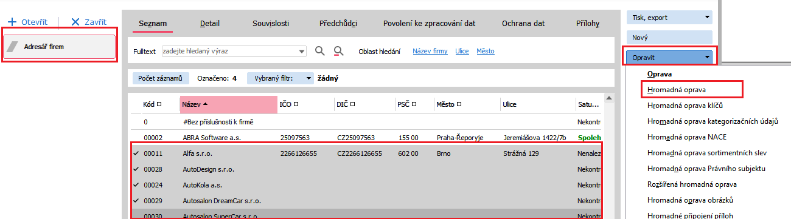Image resolution: width=791 pixels, height=219 pixels.
Task: Select the #Bez příslušnosti k firmě row
Action: pos(366,122)
